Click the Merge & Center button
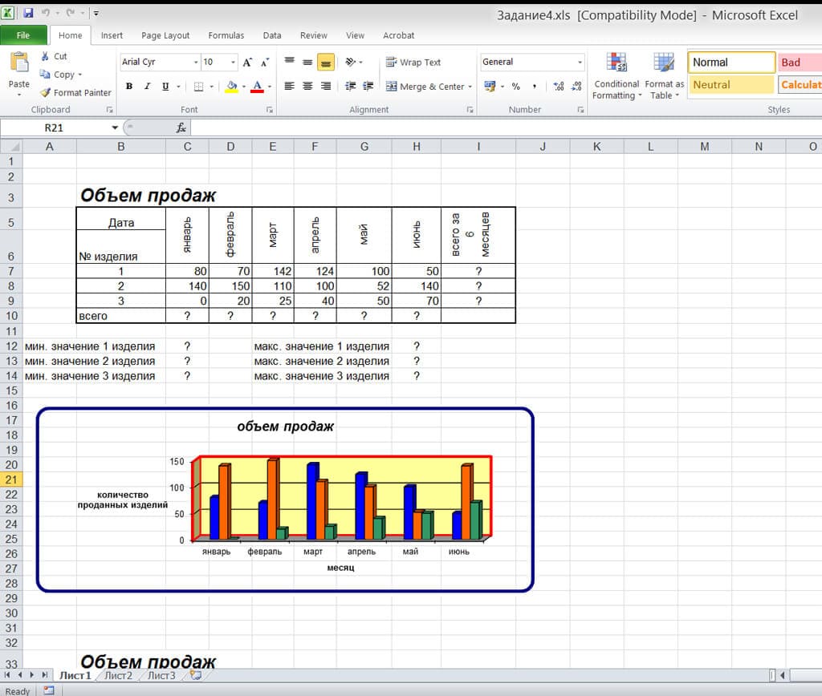Image resolution: width=822 pixels, height=696 pixels. 425,87
